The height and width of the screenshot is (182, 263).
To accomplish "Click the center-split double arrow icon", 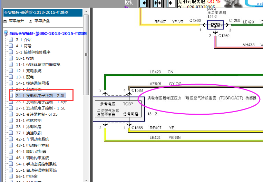I will 157,3.
